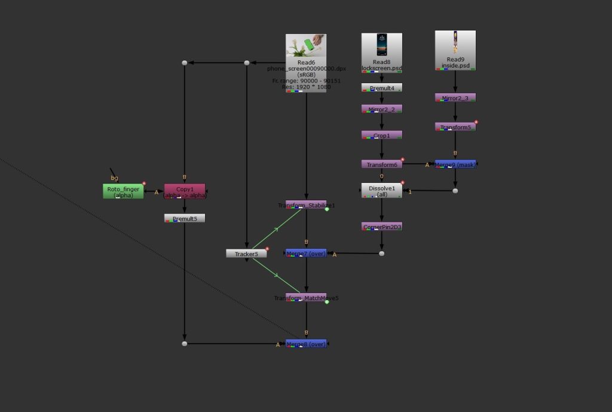Viewport: 612px width, 412px height.
Task: Select the Transform6 node
Action: [x=382, y=164]
